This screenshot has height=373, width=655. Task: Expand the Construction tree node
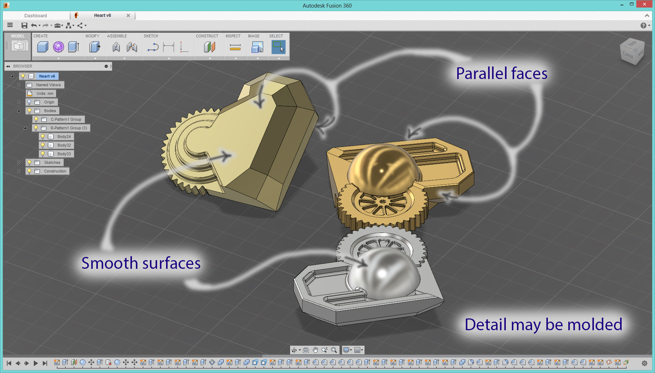tap(19, 171)
